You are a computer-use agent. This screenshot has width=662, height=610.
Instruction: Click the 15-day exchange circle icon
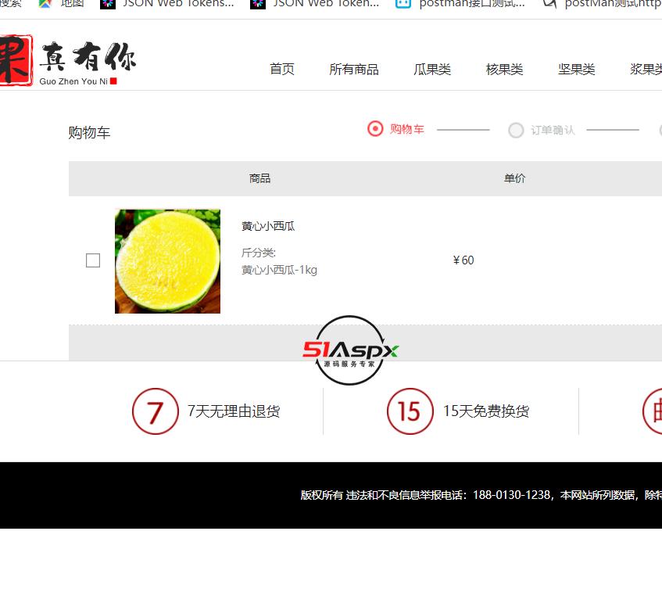(410, 411)
